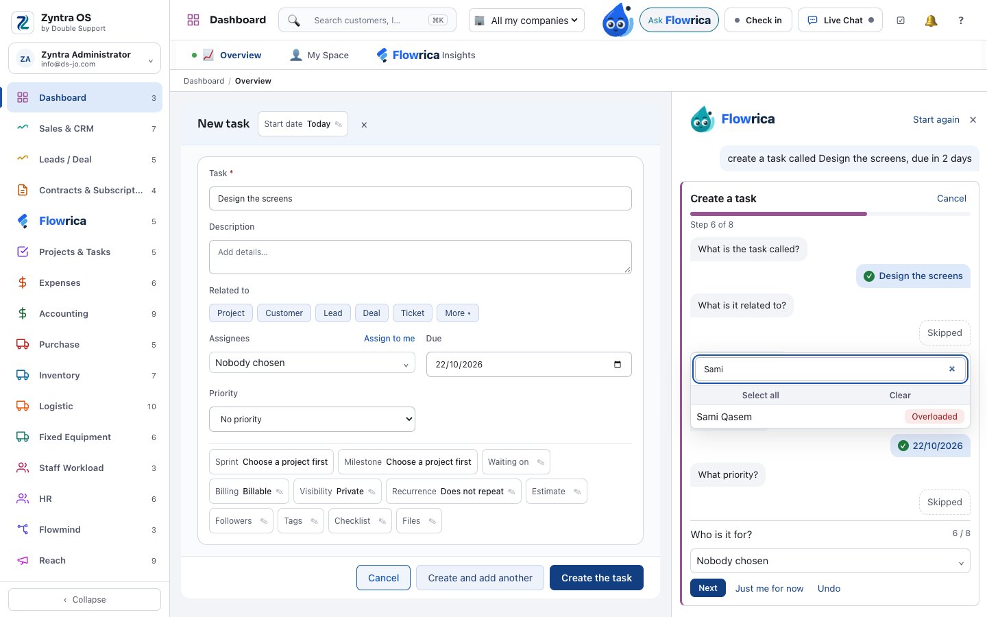Open the tasks checkbox icon in header
Image resolution: width=987 pixels, height=617 pixels.
[x=901, y=21]
